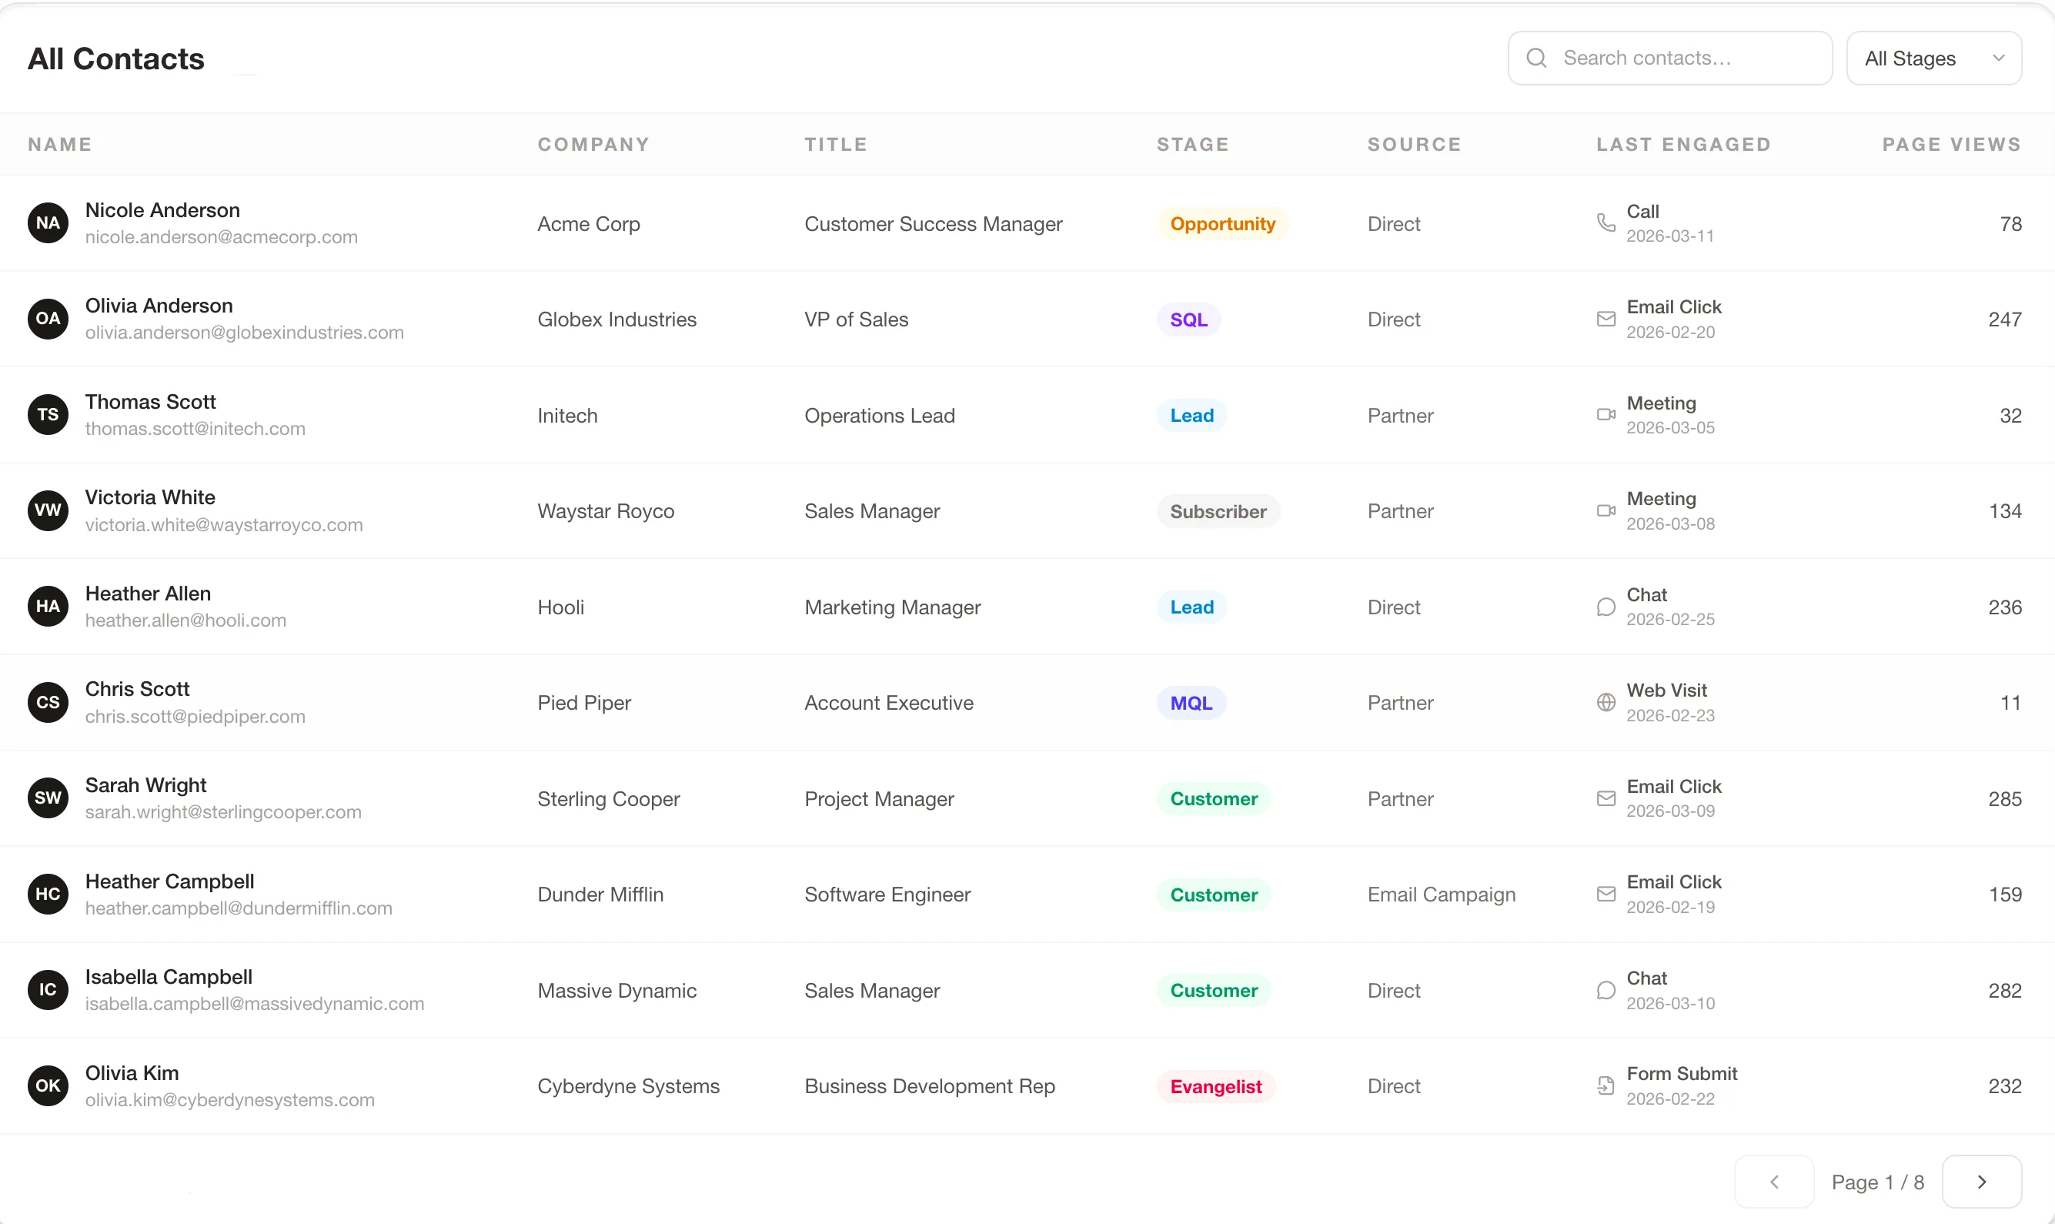Viewport: 2055px width, 1224px height.
Task: Click the Cyberdyne Systems company cell
Action: 628,1086
